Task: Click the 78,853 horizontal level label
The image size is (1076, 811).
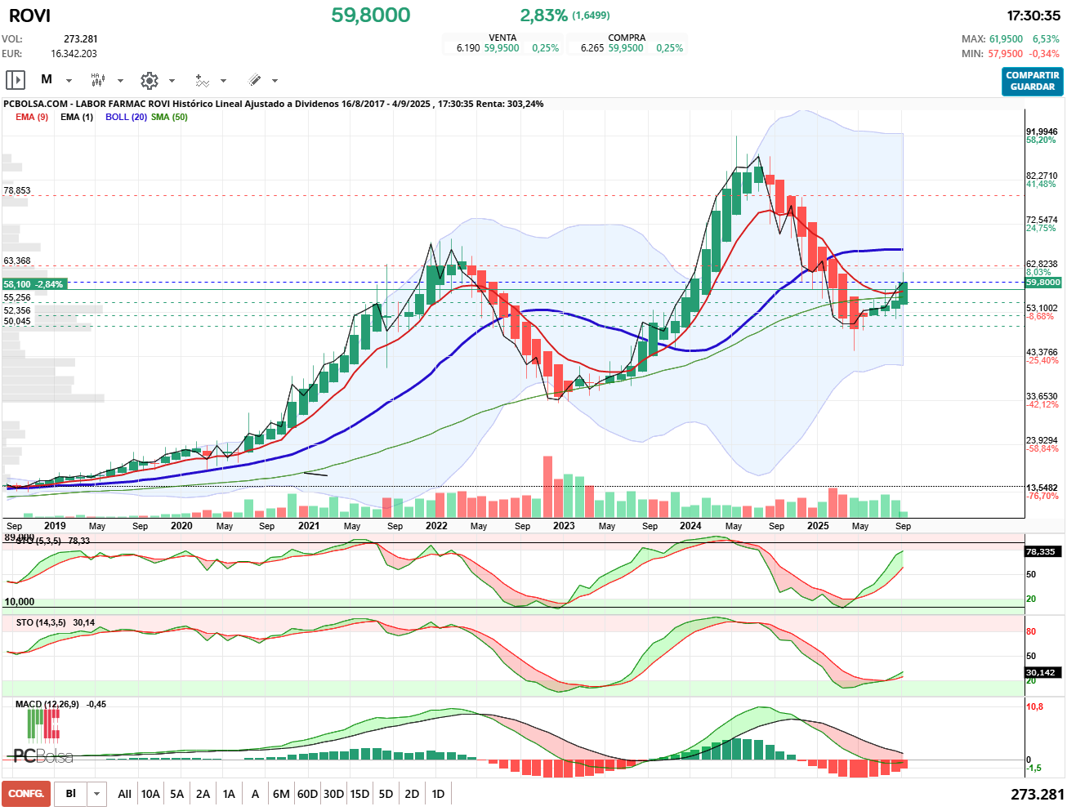Action: 17,190
